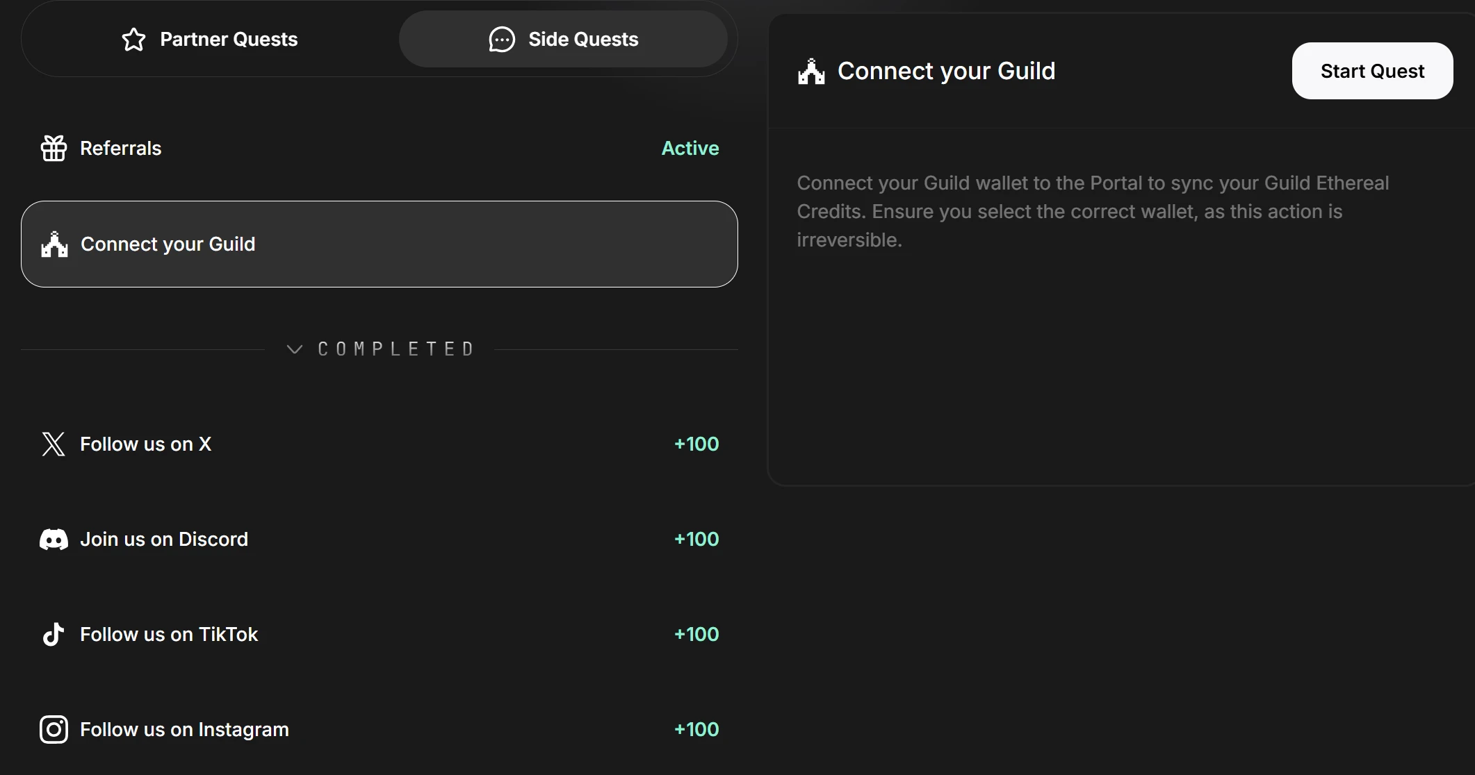Click the castle icon in quest detail header
This screenshot has height=775, width=1475.
811,72
